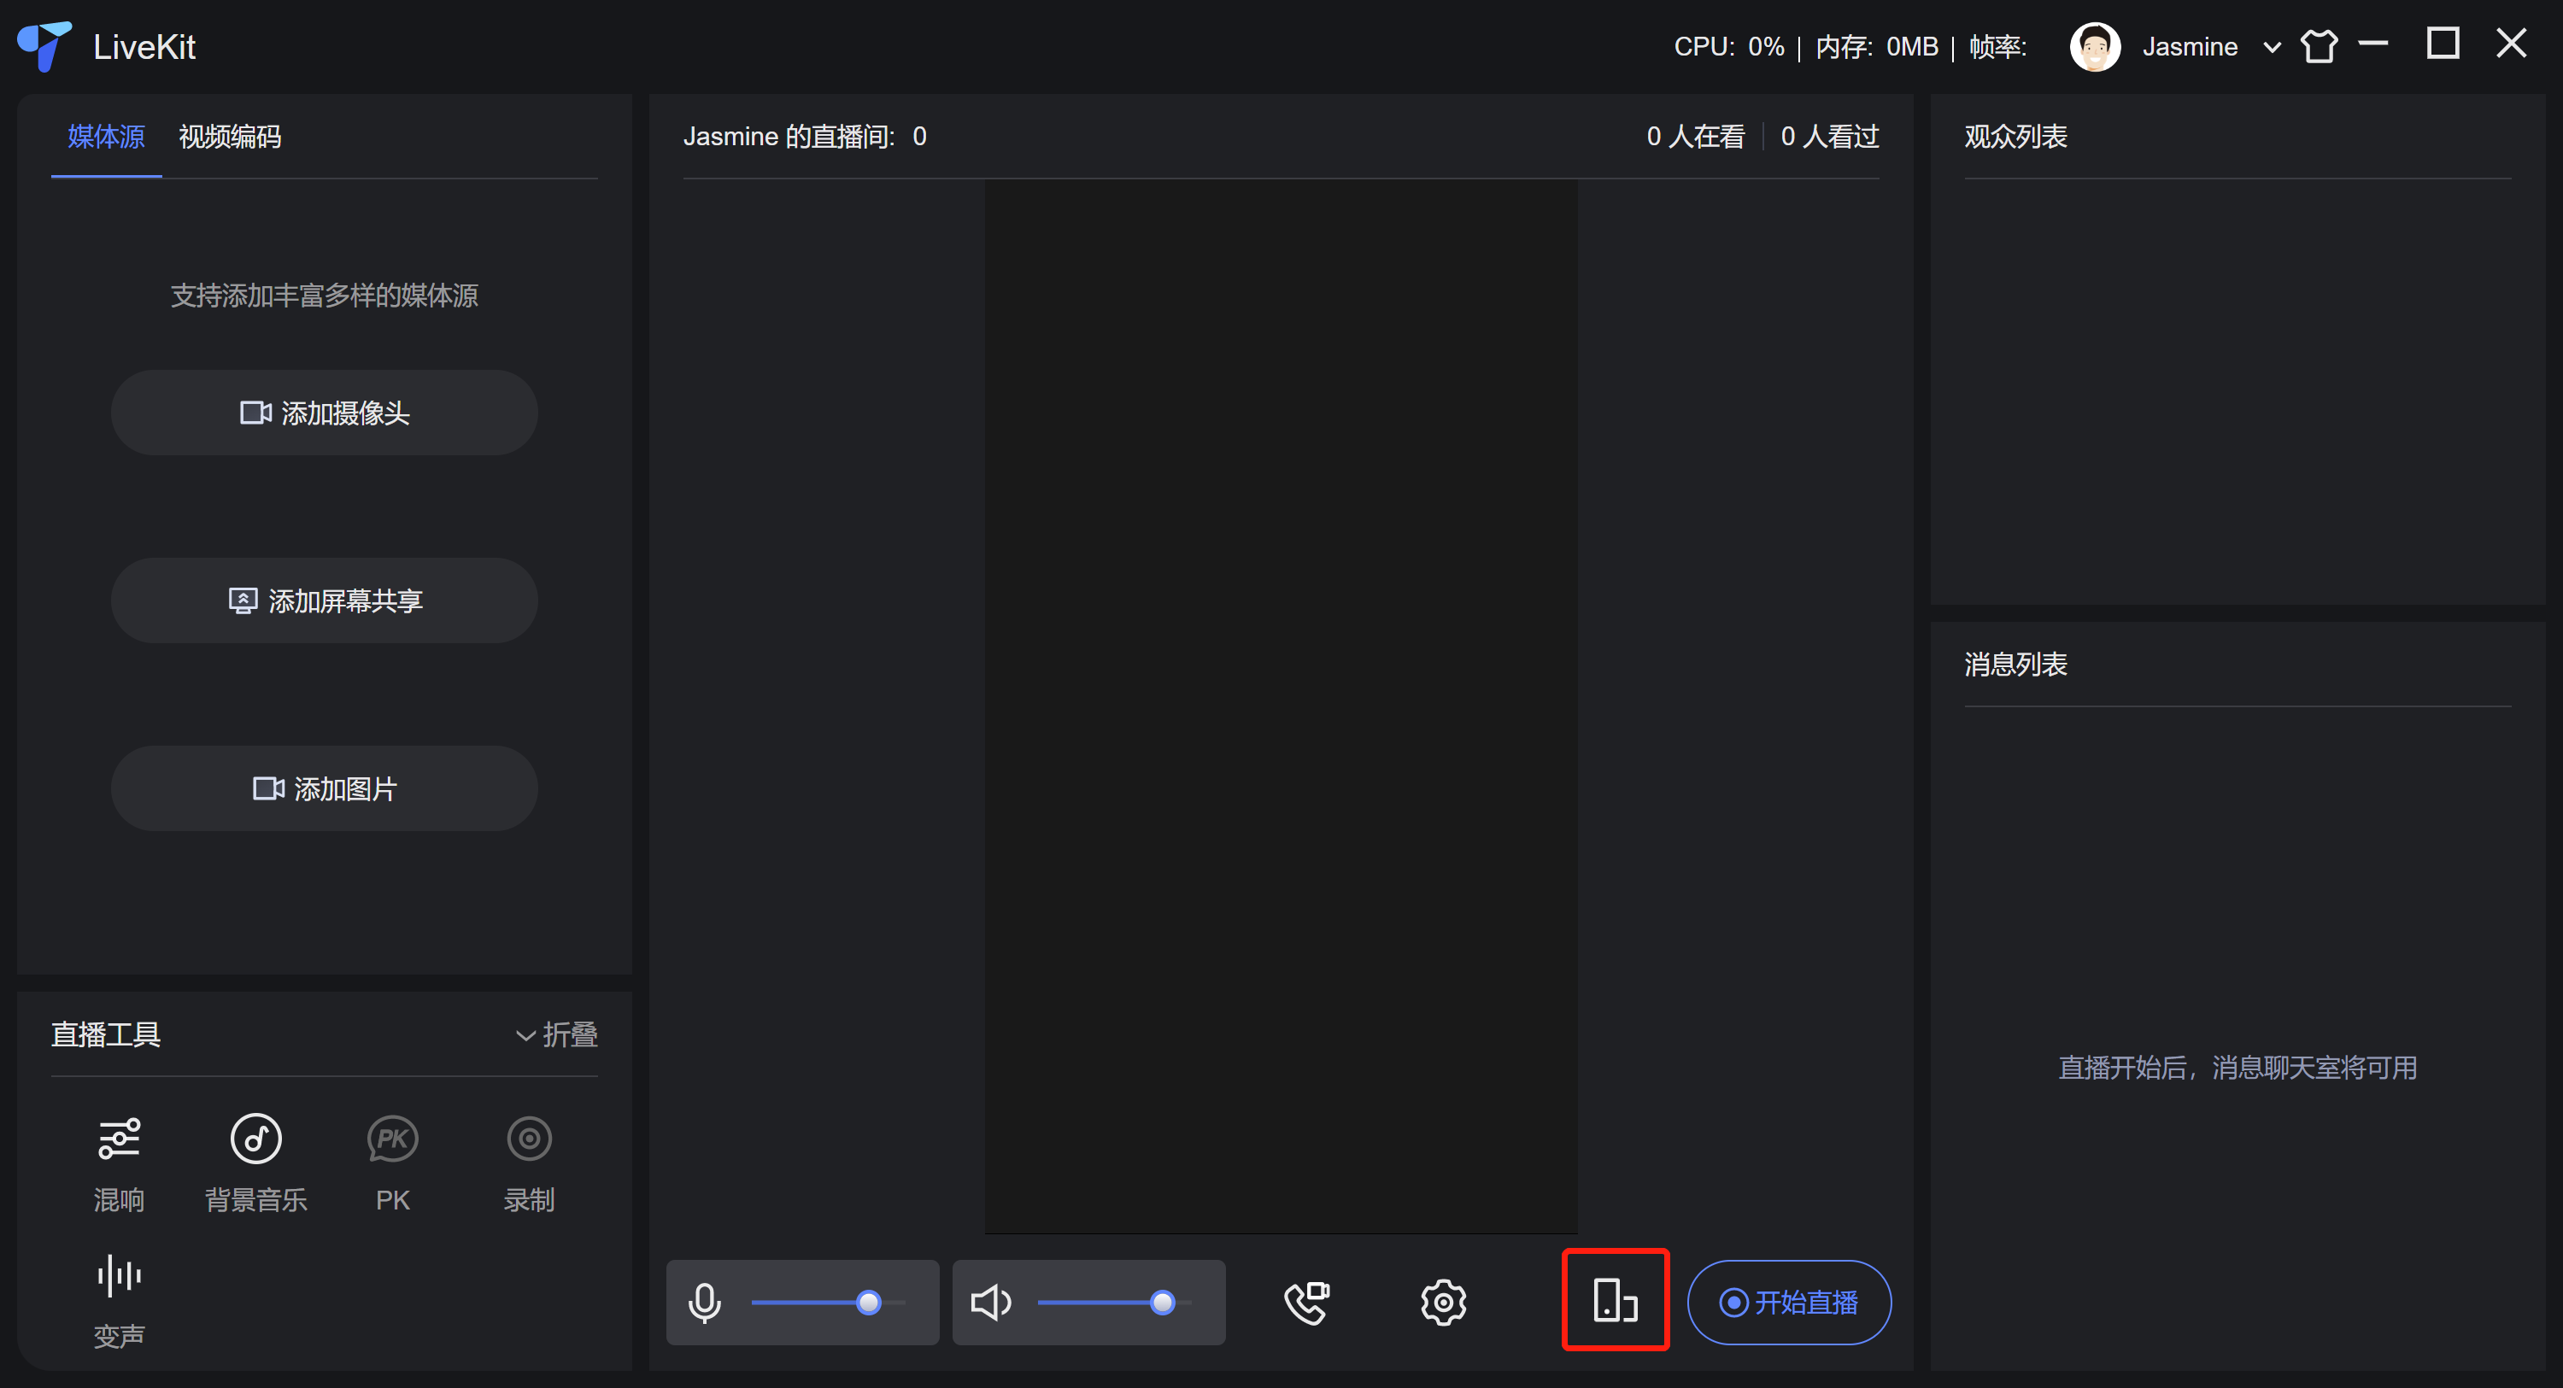Switch to the 视频编码 tab
Viewport: 2563px width, 1388px height.
click(230, 137)
